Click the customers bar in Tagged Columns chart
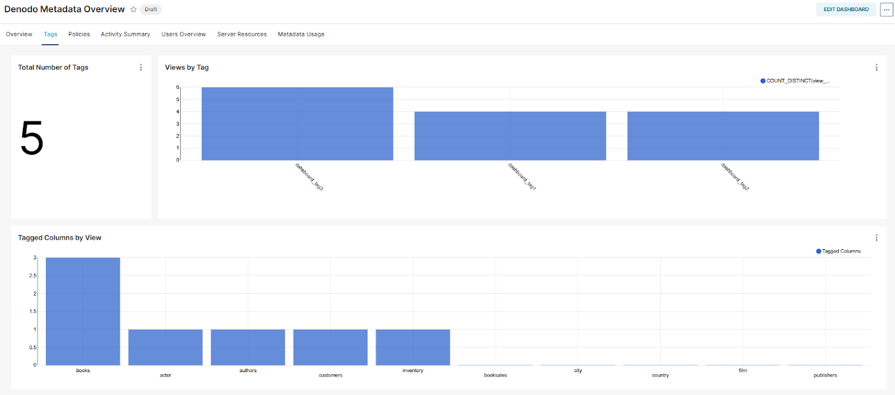Image resolution: width=895 pixels, height=395 pixels. click(331, 348)
